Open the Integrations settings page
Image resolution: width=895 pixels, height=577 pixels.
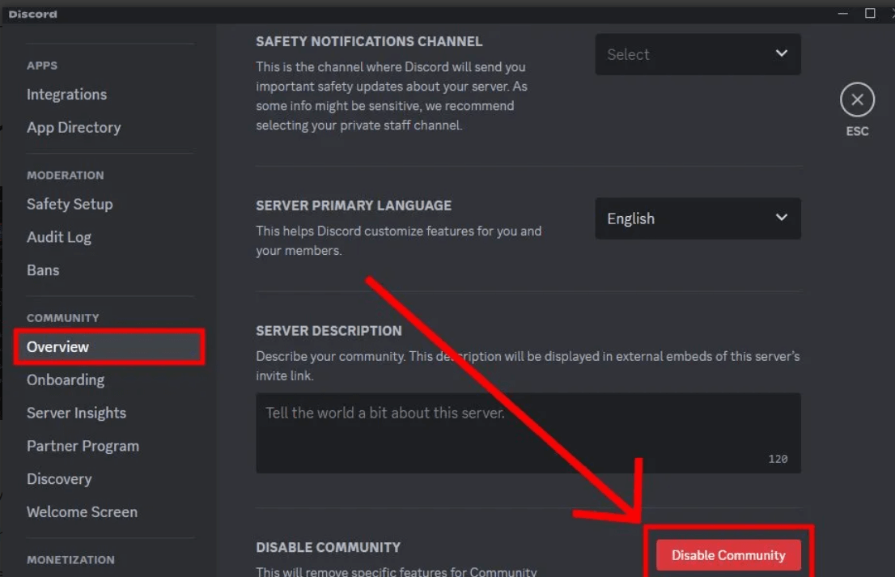tap(66, 94)
